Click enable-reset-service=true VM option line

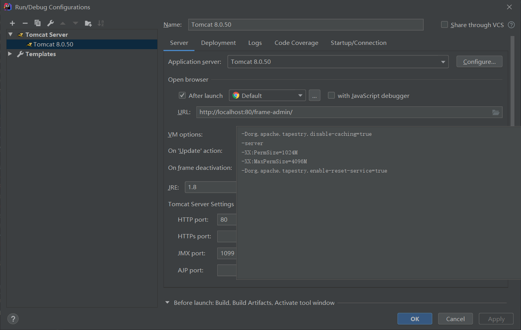[x=314, y=171]
